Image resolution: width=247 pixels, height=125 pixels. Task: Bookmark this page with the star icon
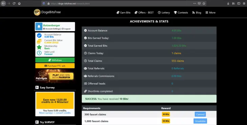coord(204,3)
